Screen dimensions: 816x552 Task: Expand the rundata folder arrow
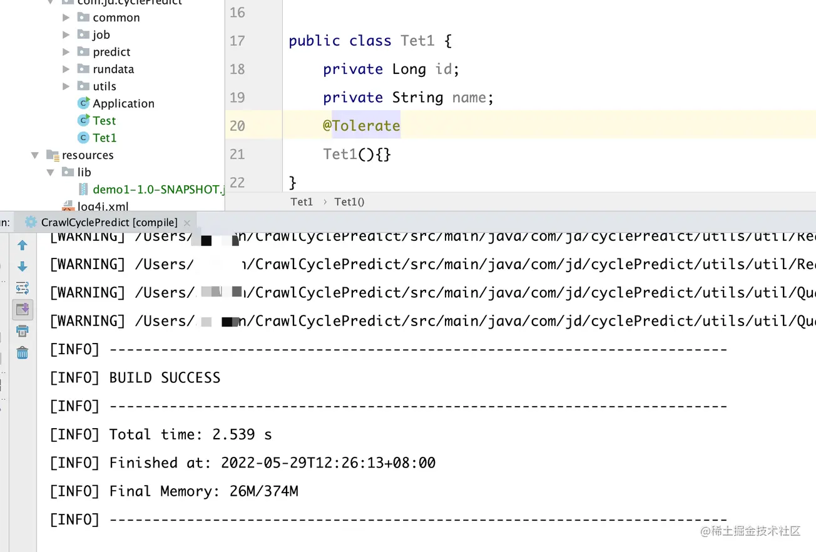pyautogui.click(x=66, y=69)
